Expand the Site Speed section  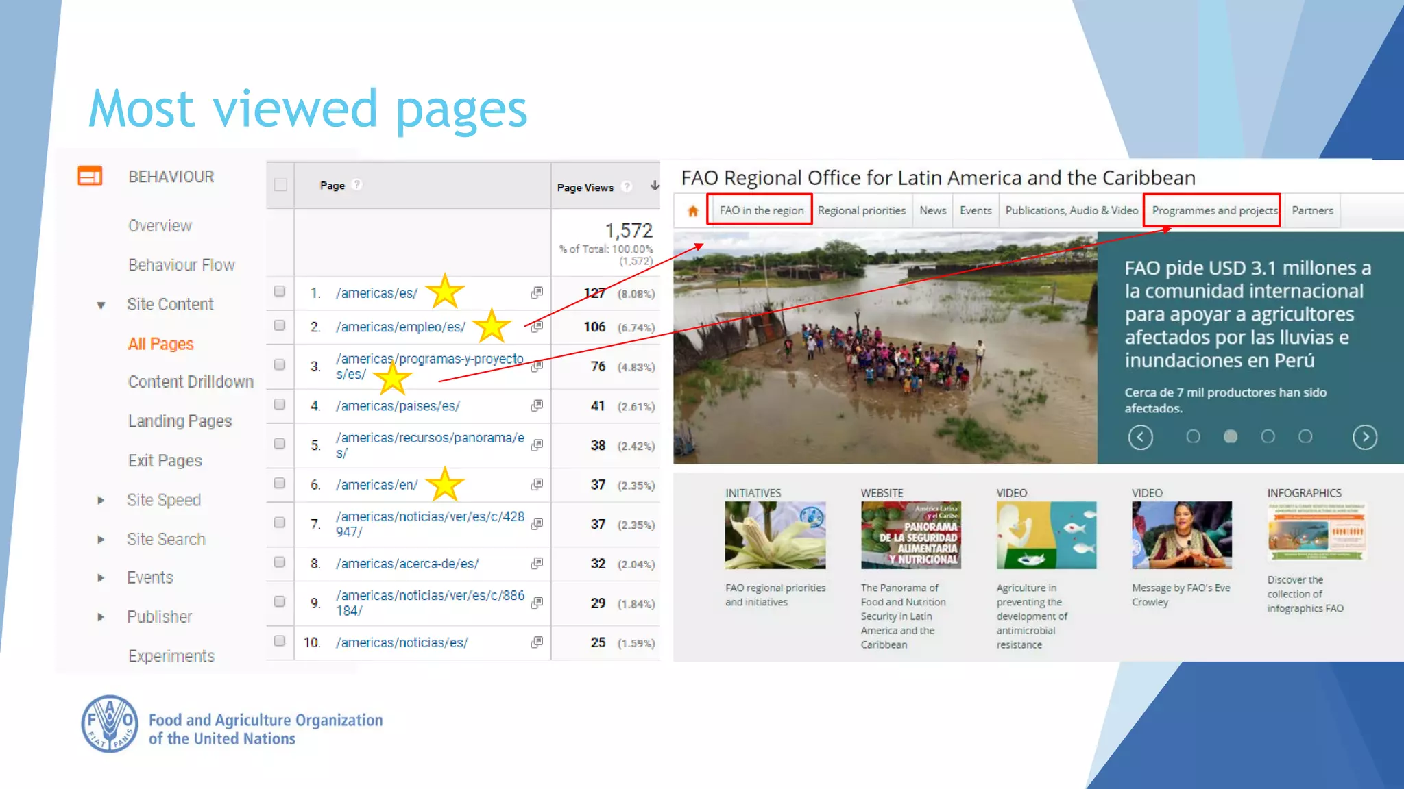point(101,501)
